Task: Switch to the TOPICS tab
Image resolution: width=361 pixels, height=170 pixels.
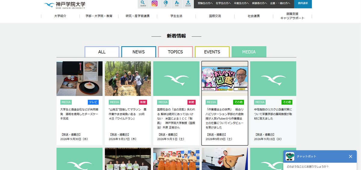Action: pos(176,52)
